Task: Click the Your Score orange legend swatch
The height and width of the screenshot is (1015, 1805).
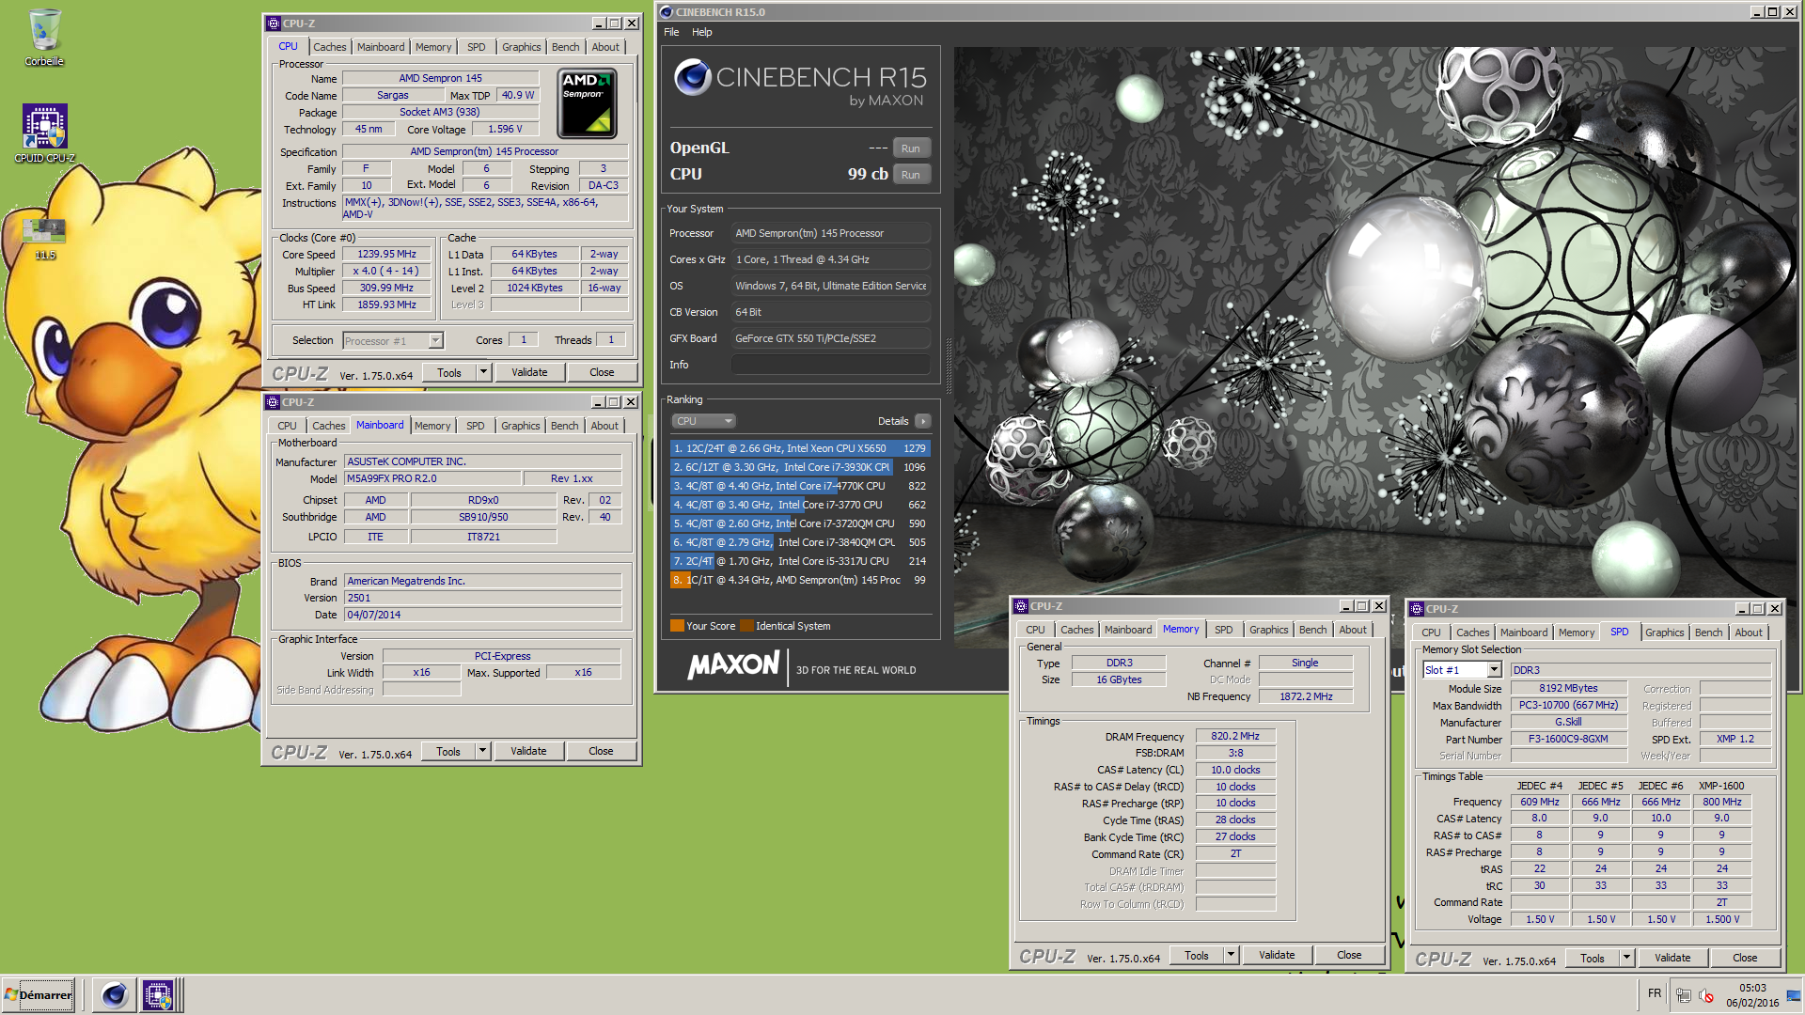Action: coord(677,626)
